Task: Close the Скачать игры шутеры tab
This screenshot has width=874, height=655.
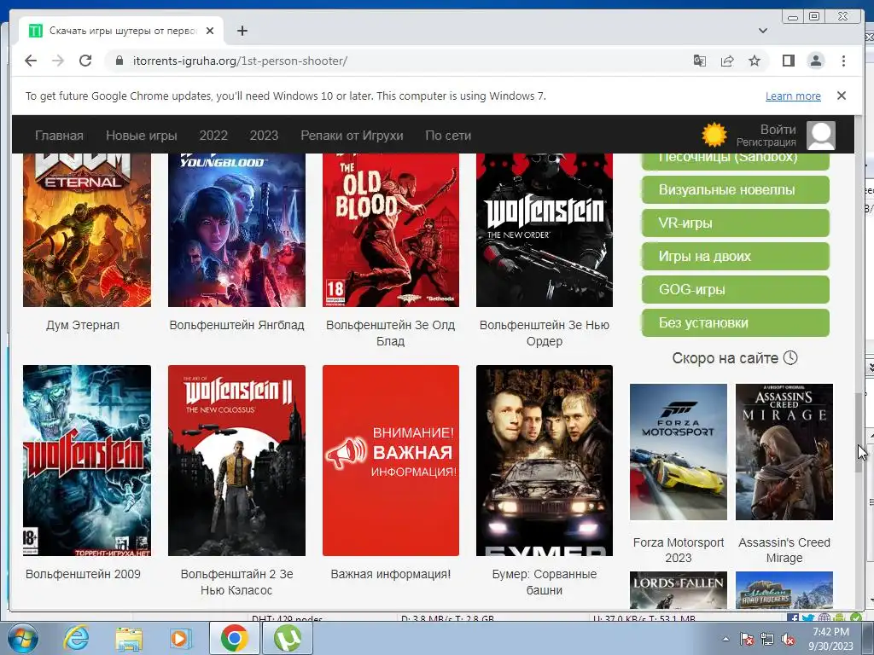Action: pos(210,31)
